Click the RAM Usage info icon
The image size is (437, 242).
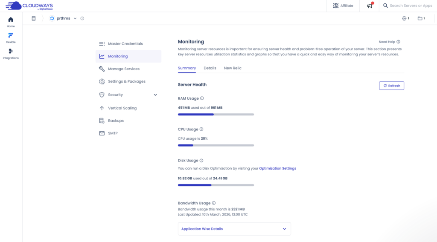(202, 98)
